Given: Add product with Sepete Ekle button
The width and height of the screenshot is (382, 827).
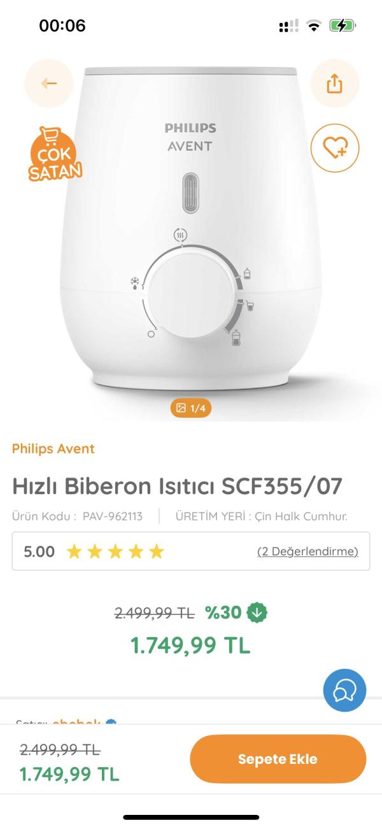Looking at the screenshot, I should pos(278,759).
